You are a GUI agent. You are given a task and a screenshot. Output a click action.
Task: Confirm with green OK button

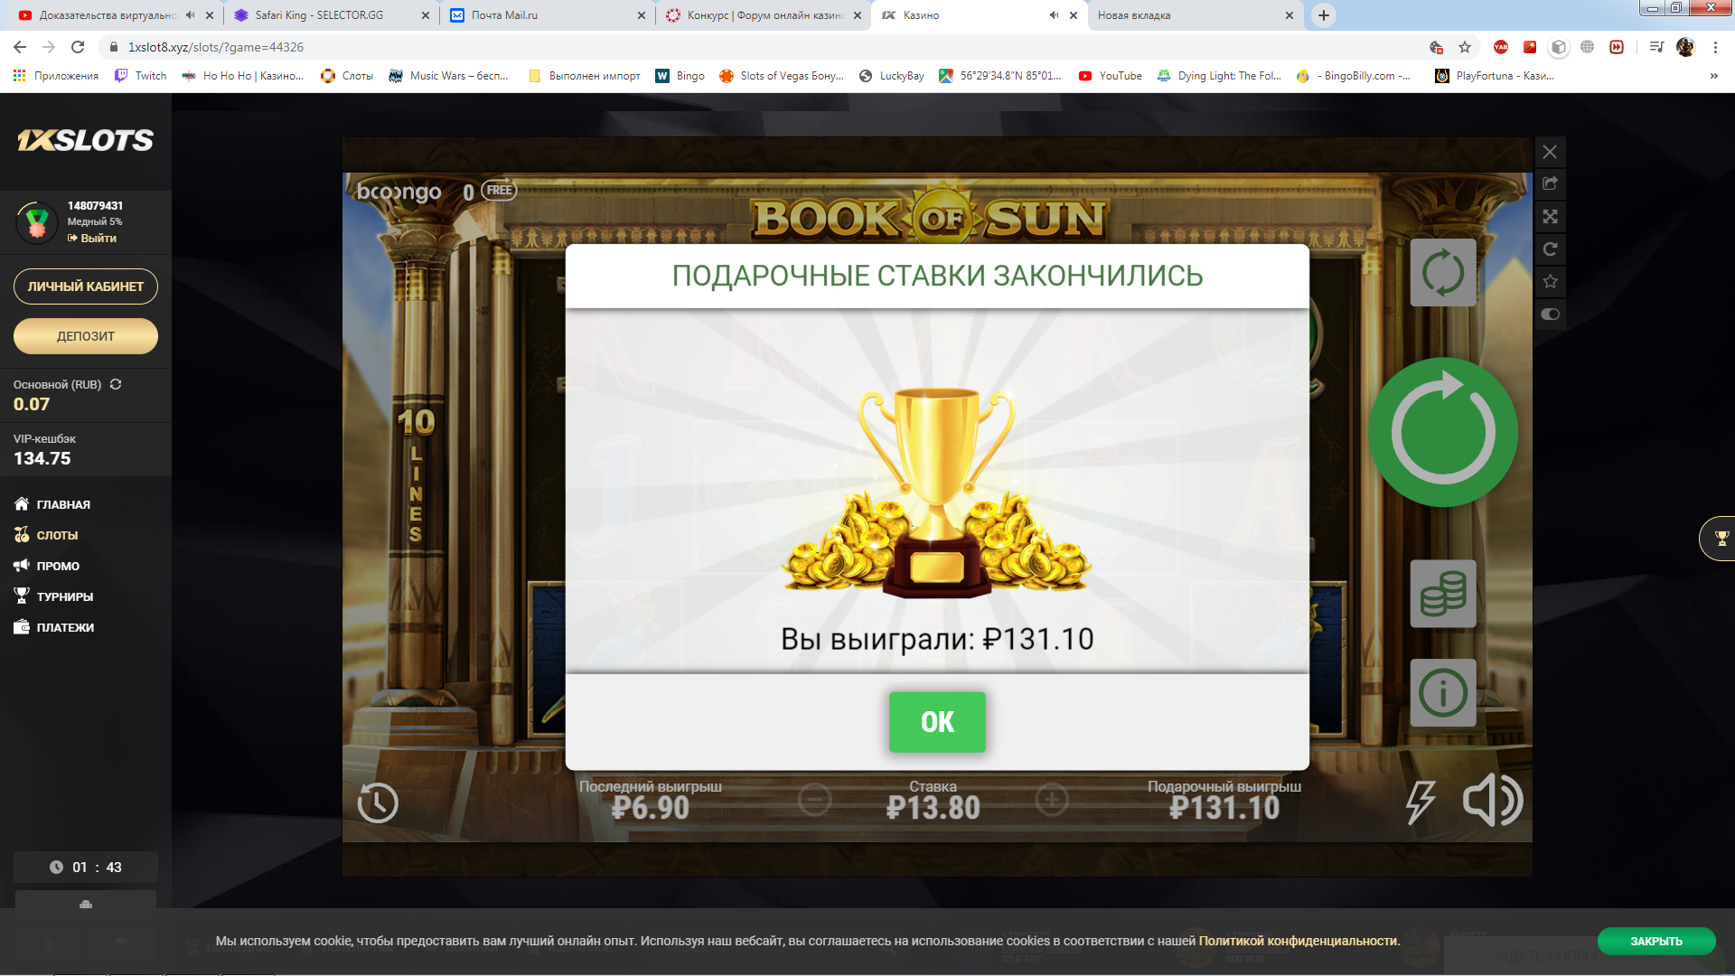click(x=937, y=722)
